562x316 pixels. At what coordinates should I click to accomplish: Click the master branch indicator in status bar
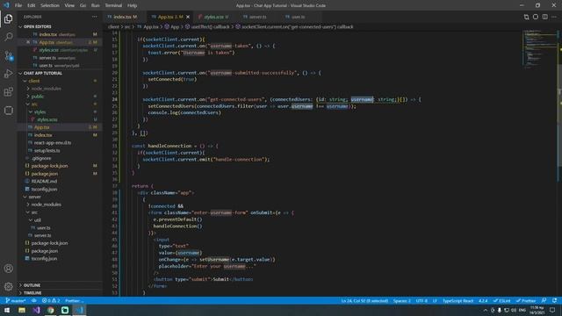click(x=16, y=300)
